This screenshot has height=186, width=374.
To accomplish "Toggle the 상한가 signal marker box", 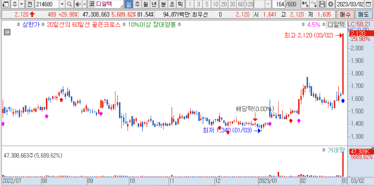I will coord(19,25).
